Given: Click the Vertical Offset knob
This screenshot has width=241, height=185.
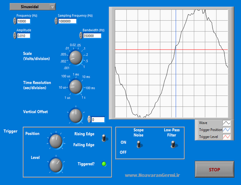Looking at the screenshot, I should (x=76, y=116).
